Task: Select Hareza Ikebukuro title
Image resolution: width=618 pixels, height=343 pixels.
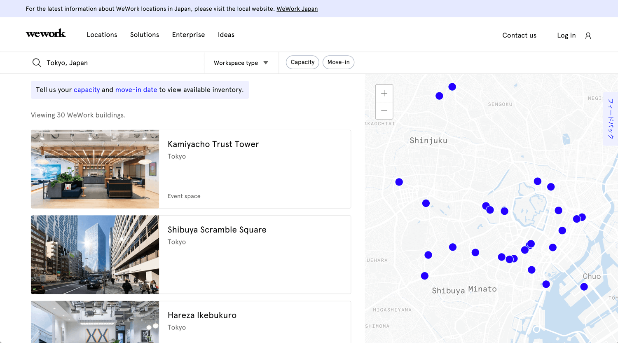Action: point(202,315)
